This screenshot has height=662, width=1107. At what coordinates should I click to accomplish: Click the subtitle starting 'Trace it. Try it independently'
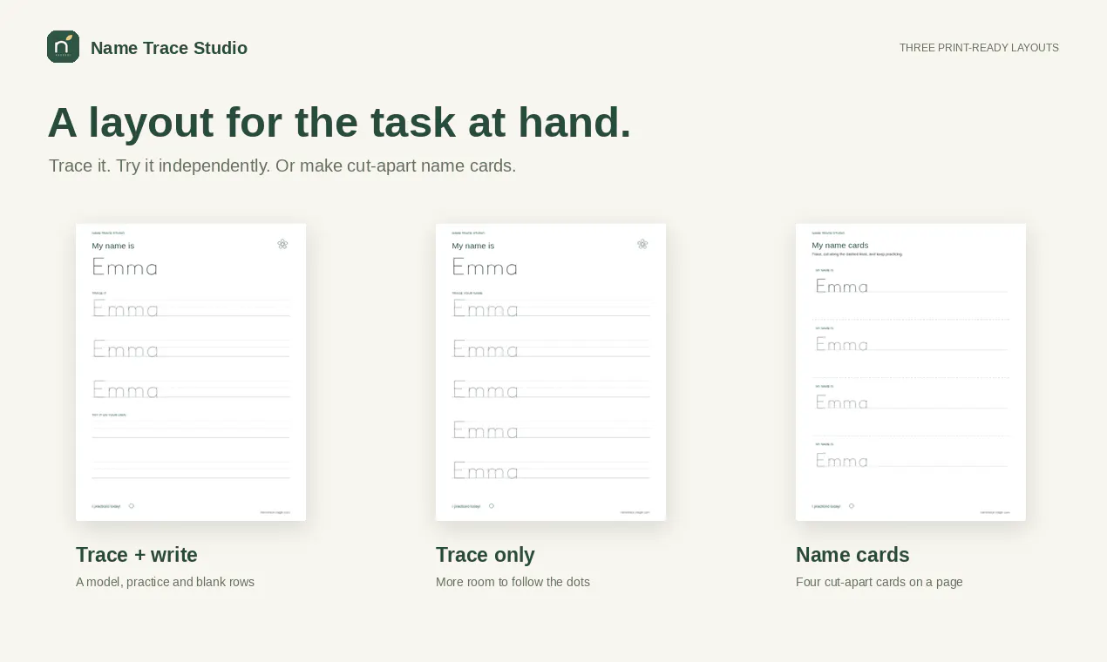click(x=282, y=165)
